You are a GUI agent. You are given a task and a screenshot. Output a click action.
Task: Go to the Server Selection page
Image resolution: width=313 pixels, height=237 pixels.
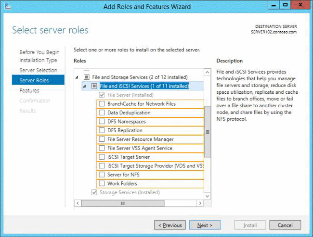38,70
